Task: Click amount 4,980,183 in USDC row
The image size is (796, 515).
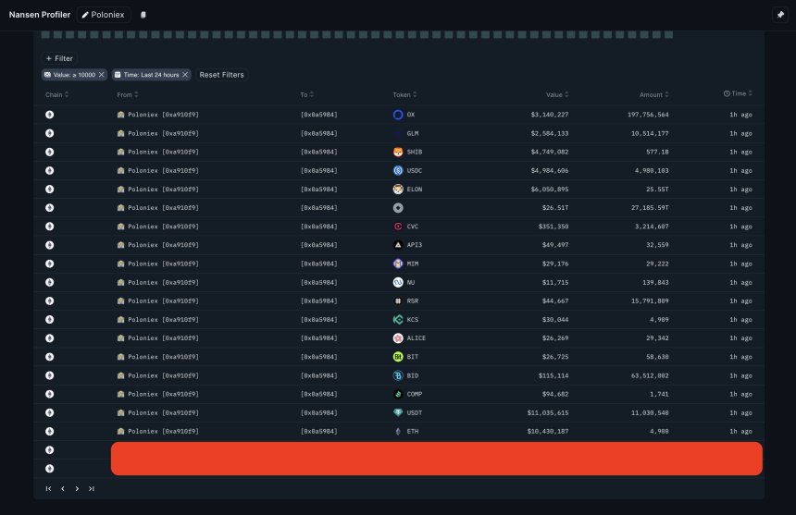Action: [652, 170]
